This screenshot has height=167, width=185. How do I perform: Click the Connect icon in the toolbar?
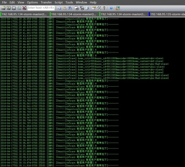click(3, 8)
